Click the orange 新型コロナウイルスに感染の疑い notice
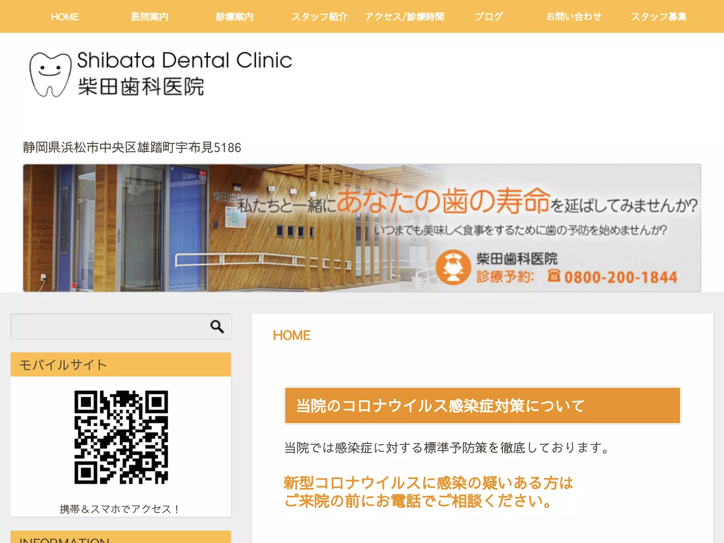 click(428, 492)
